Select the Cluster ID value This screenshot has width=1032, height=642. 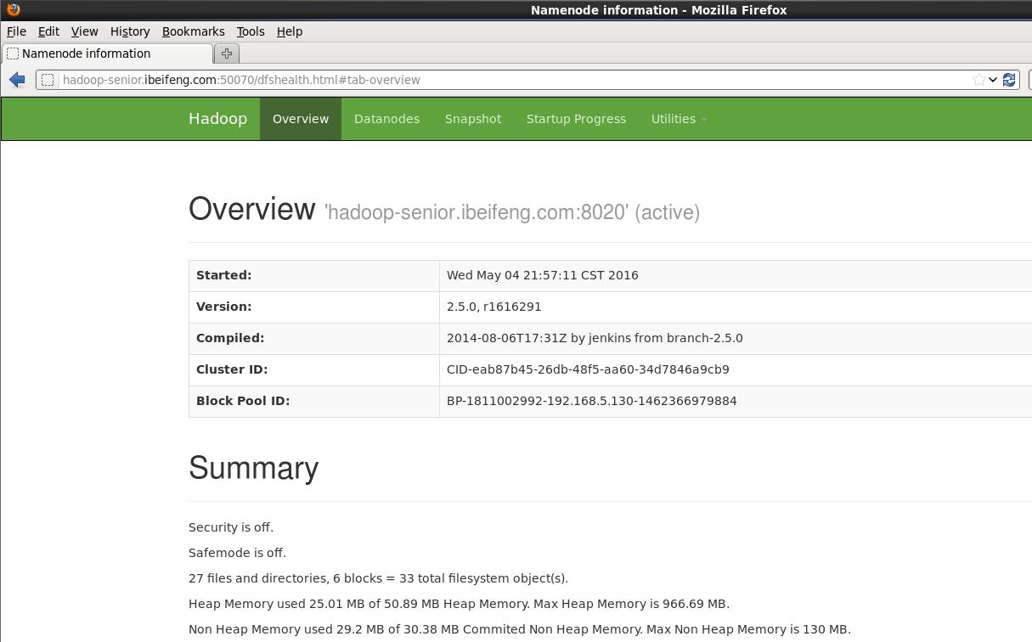click(x=588, y=369)
